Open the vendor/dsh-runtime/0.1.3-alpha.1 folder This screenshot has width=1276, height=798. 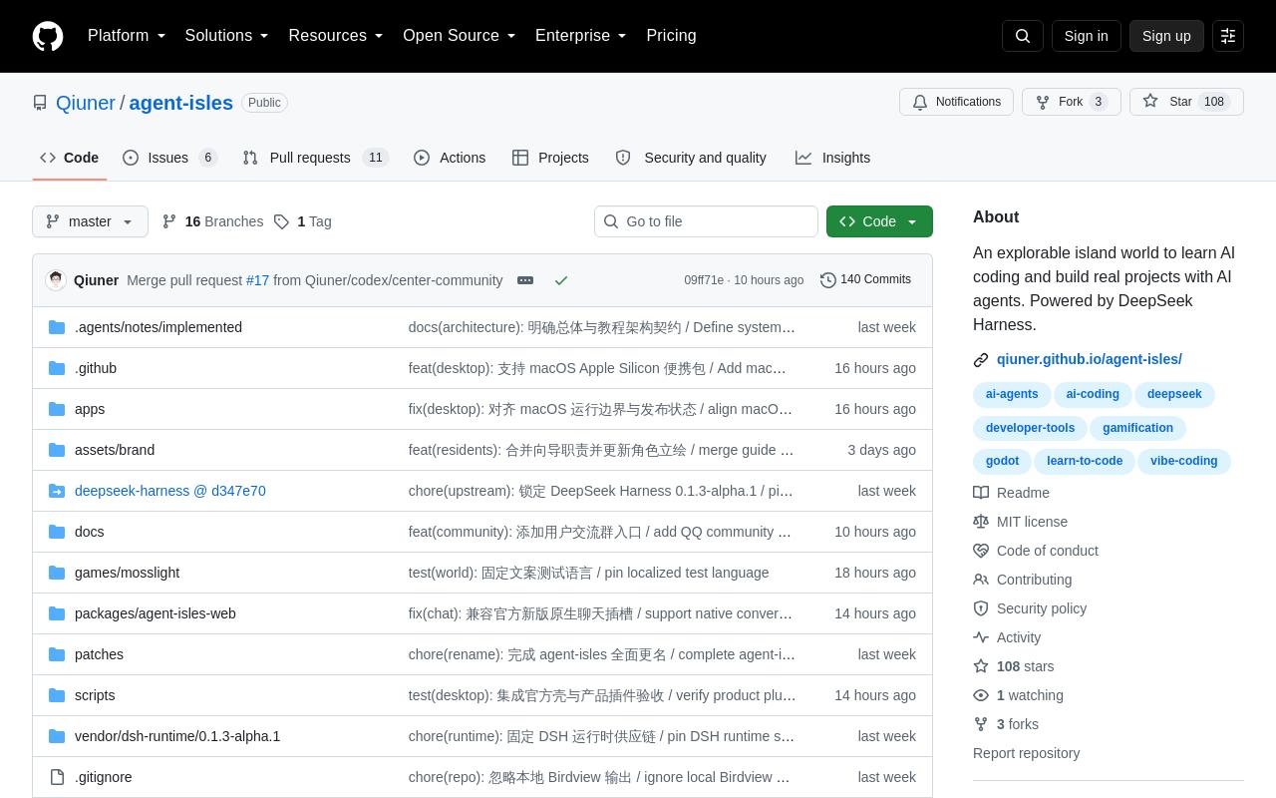coord(177,736)
